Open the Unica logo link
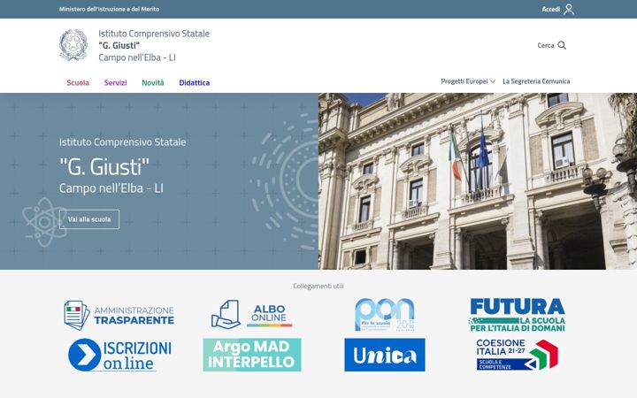This screenshot has width=637, height=398. pos(385,355)
